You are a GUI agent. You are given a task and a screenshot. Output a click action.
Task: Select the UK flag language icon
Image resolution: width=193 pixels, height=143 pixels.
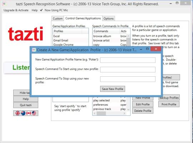click(x=18, y=113)
